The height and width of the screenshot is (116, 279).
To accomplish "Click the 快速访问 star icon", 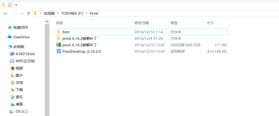I will coord(10,27).
